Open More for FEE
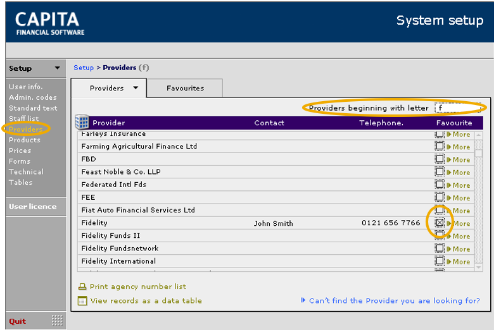The height and width of the screenshot is (332, 494). coord(459,198)
